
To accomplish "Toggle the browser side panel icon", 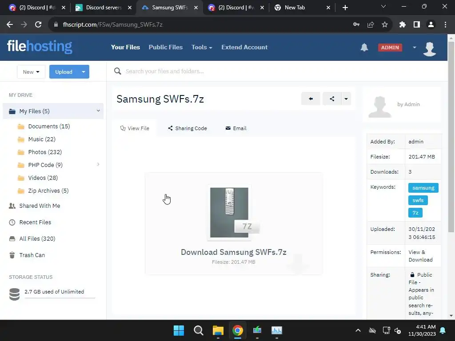I will (x=417, y=25).
